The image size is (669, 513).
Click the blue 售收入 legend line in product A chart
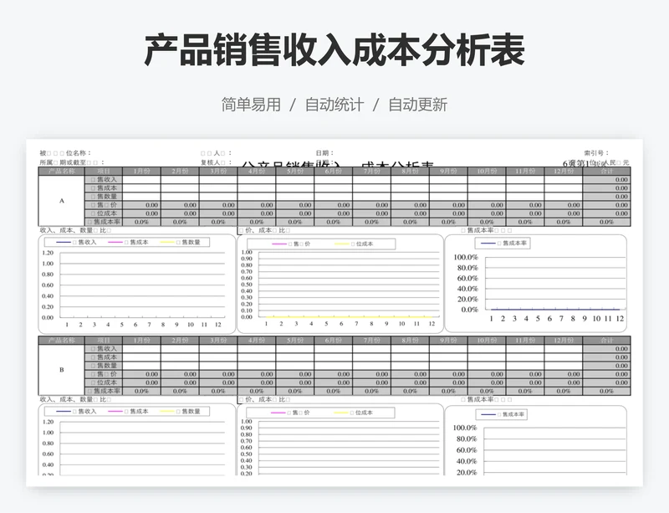[64, 242]
